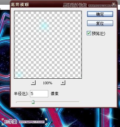Viewport: 120px width, 127px height.
Task: Click the 高斯模糊 dialog title bar
Action: [64, 5]
